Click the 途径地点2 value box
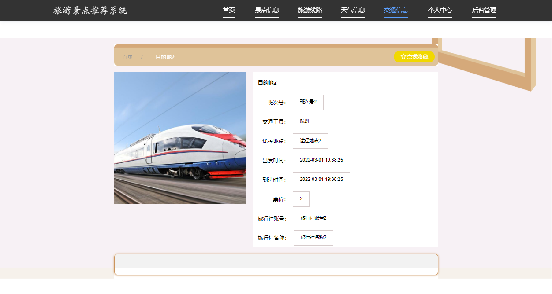Screen dimensions: 552x294 tap(310, 141)
